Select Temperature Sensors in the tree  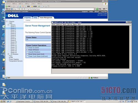coord(16,61)
